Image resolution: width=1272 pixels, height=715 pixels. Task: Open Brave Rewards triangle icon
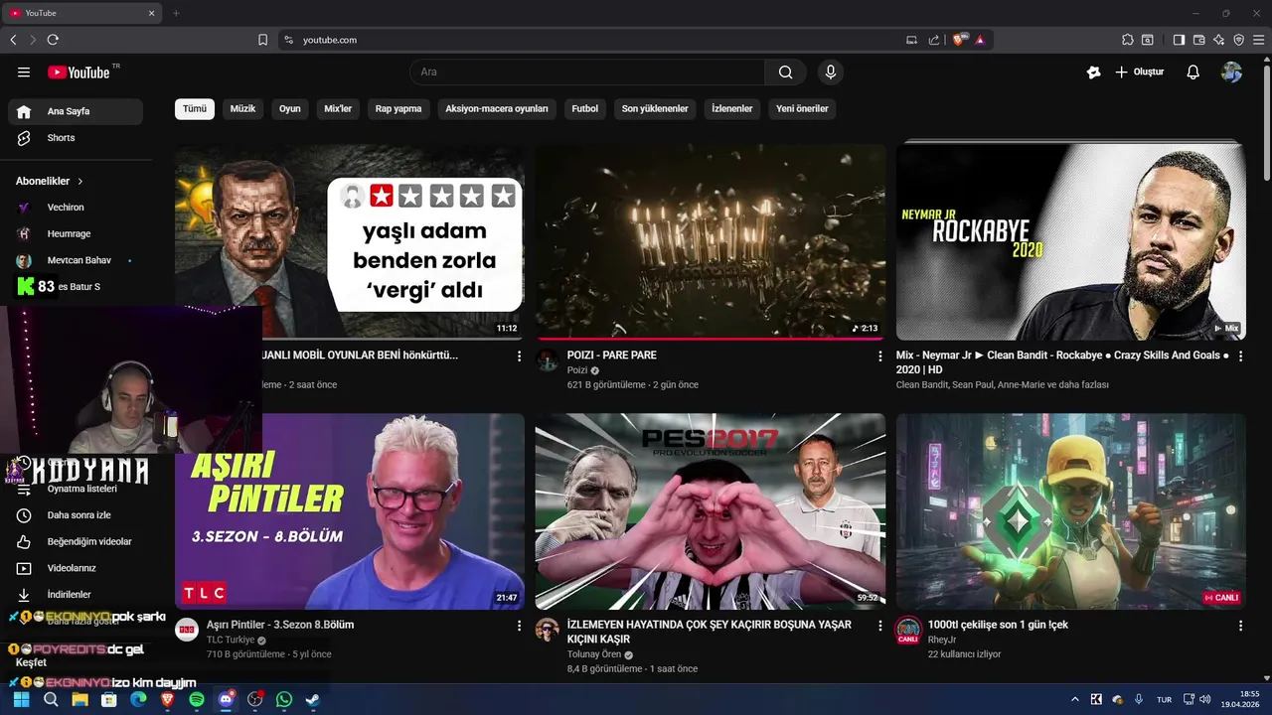tap(980, 40)
